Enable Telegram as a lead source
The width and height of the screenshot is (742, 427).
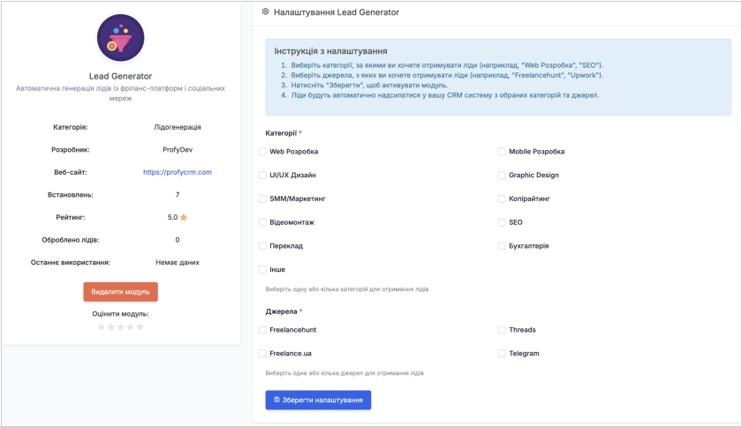pos(502,354)
